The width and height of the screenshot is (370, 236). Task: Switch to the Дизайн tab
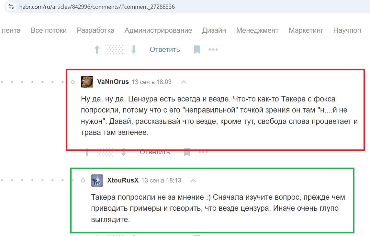click(214, 30)
